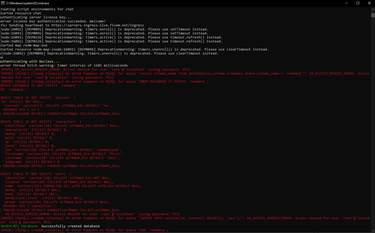This screenshot has height=233, width=375.
Task: Maximize the cmd.exe window
Action: tap(358, 3)
